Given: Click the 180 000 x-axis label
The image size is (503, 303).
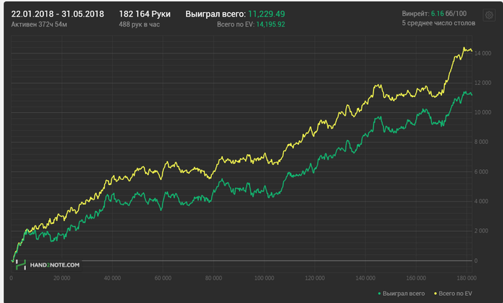Looking at the screenshot, I should (x=466, y=278).
